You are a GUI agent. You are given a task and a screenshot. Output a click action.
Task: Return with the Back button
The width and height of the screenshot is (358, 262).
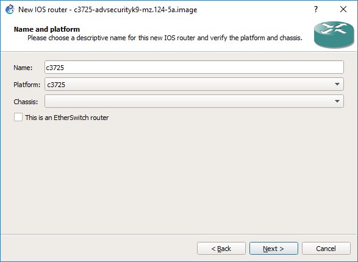pos(221,249)
